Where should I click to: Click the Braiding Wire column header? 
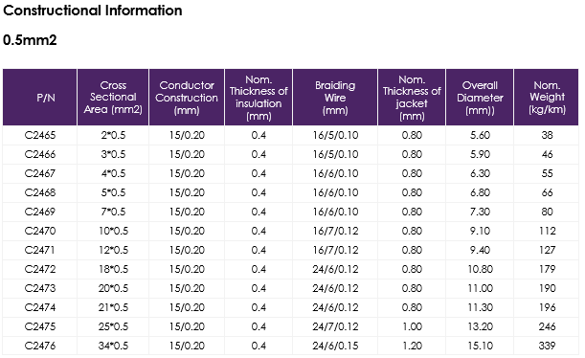[335, 98]
